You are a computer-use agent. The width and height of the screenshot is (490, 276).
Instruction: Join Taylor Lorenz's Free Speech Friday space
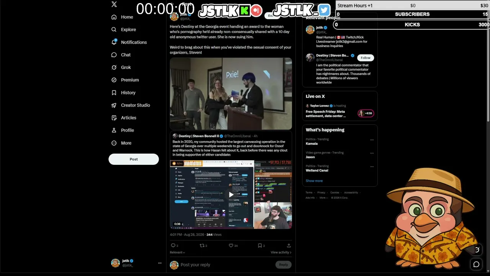pos(325,114)
